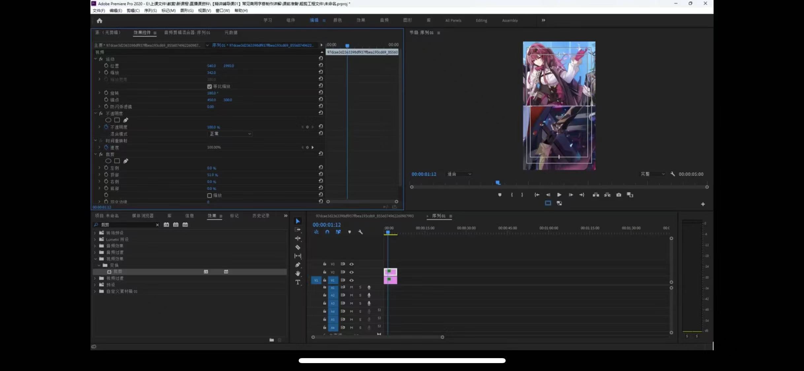804x371 pixels.
Task: Toggle V2 track visibility eye
Action: [352, 272]
